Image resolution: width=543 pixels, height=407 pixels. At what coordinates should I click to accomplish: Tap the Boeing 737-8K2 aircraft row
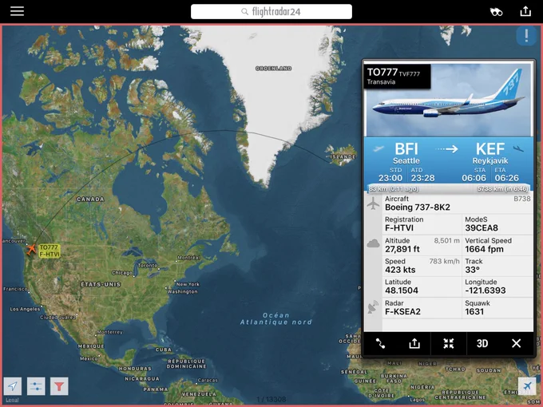pos(458,203)
